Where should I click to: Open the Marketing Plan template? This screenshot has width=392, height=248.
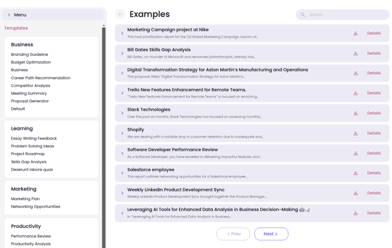click(25, 199)
